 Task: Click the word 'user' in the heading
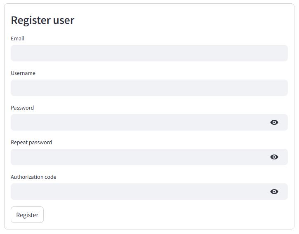pyautogui.click(x=64, y=20)
